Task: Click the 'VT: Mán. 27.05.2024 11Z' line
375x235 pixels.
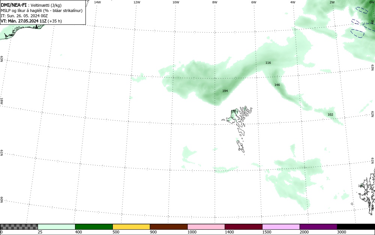Action: point(24,21)
